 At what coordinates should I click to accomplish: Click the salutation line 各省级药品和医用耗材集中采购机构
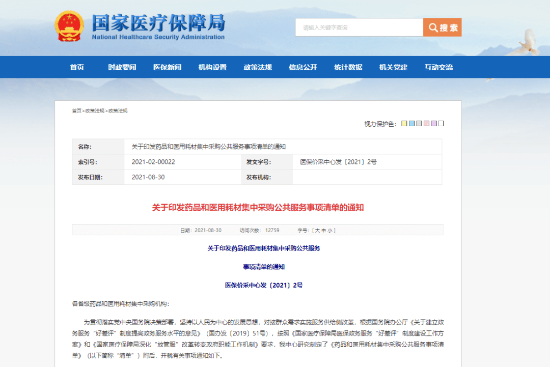tap(121, 304)
